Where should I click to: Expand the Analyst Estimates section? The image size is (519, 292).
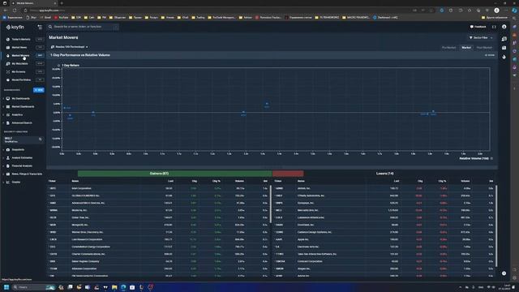22,157
